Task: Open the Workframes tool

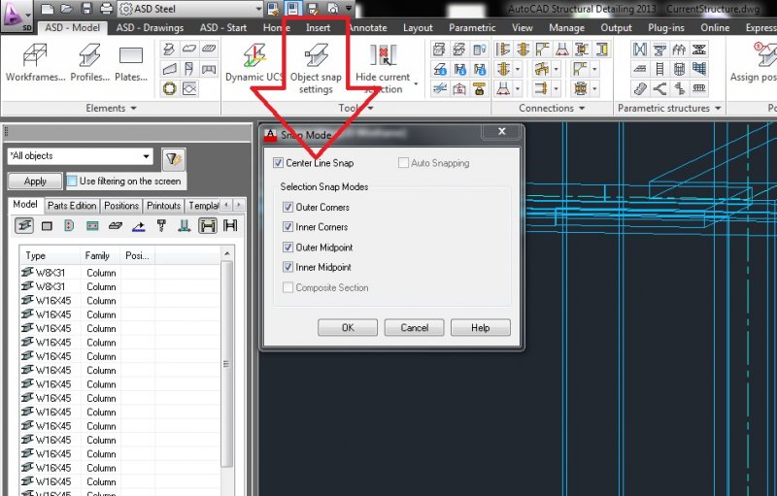Action: 35,62
